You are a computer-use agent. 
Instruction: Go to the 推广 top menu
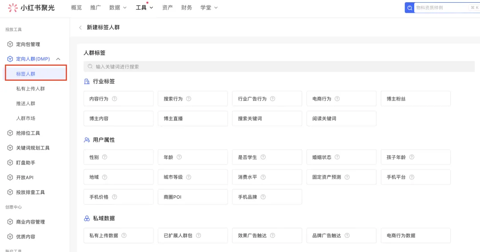(96, 8)
